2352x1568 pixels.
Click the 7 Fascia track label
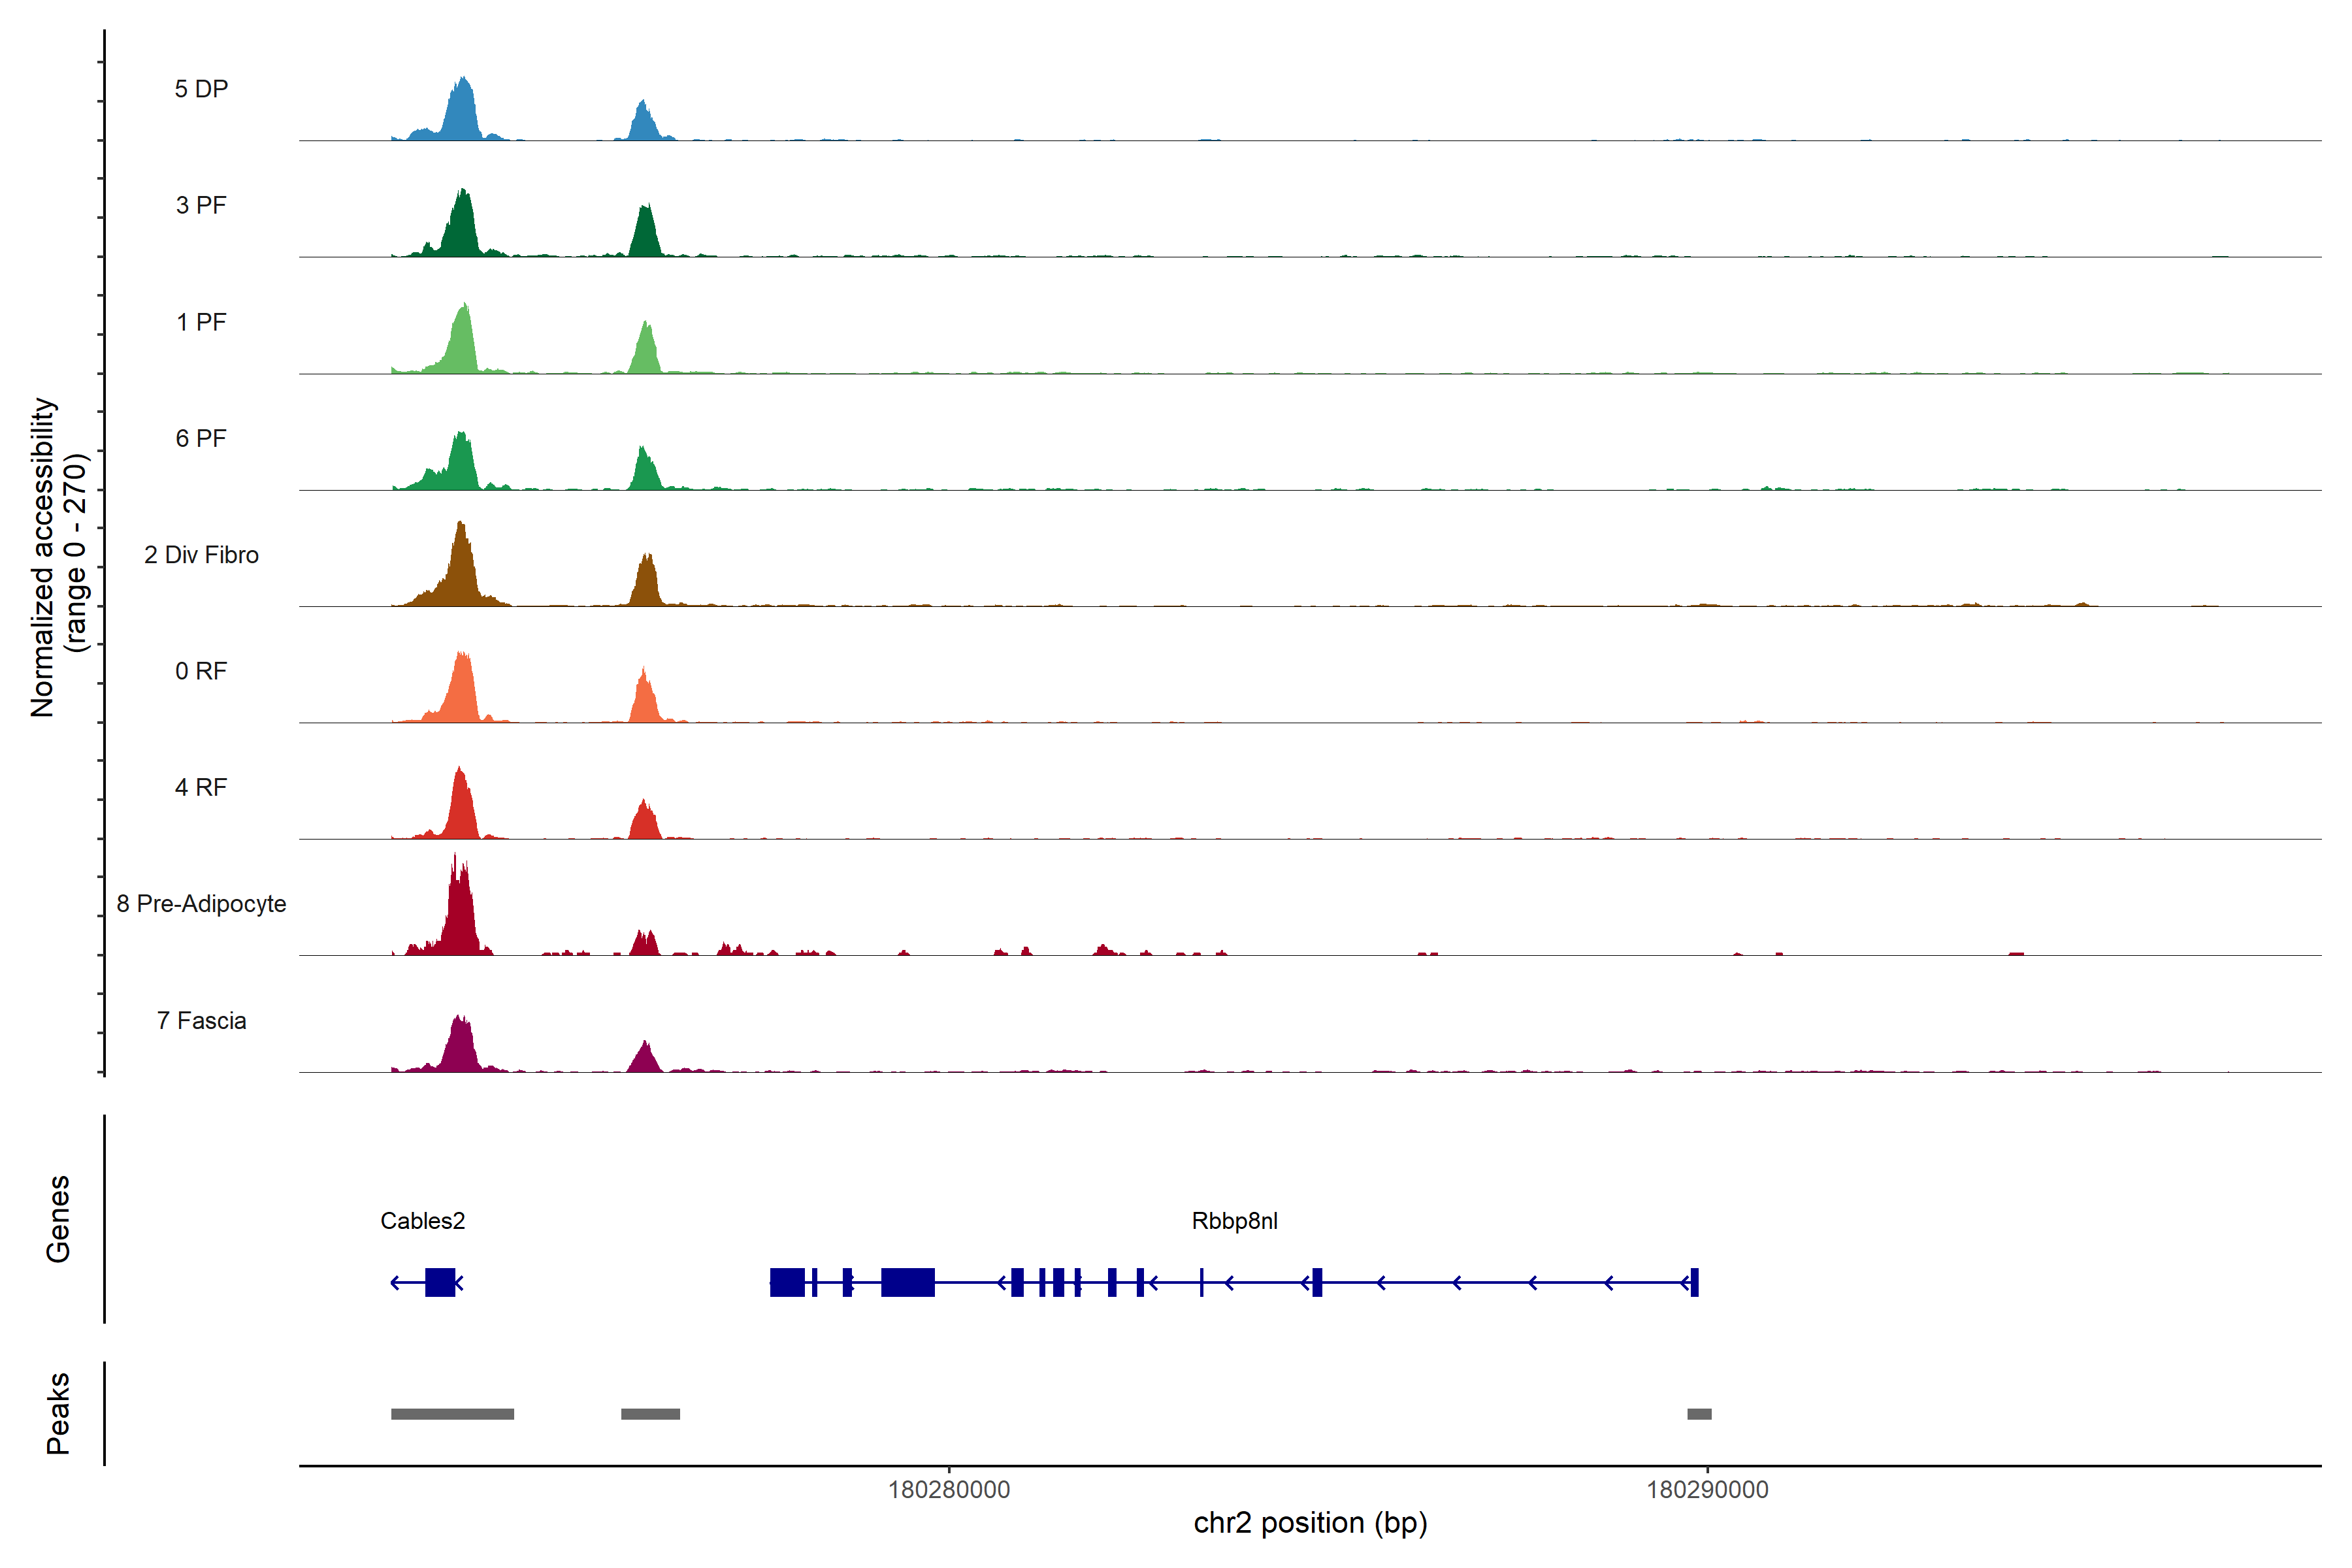click(x=201, y=1021)
